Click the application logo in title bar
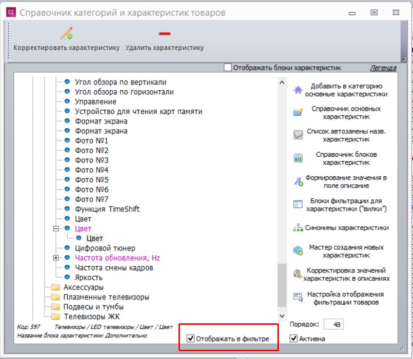Viewport: 413px width, 359px height. coord(11,12)
